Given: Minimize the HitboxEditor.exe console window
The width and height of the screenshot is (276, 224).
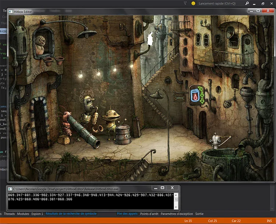Looking at the screenshot, I should tap(156, 188).
